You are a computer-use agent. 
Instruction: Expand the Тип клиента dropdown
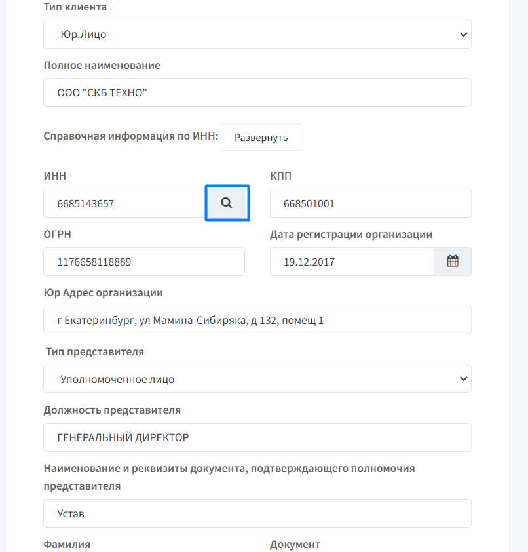257,34
